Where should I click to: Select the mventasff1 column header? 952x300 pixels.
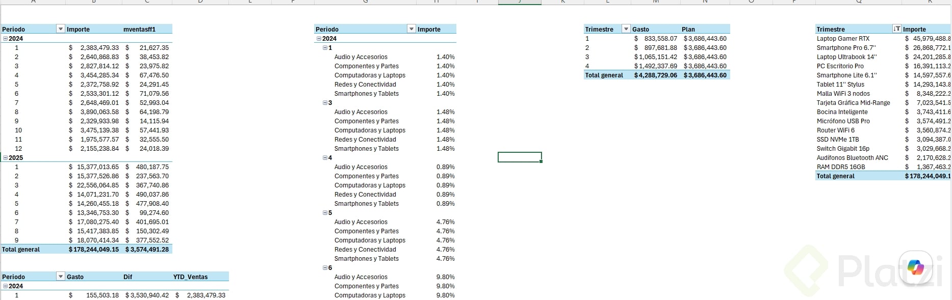point(139,29)
